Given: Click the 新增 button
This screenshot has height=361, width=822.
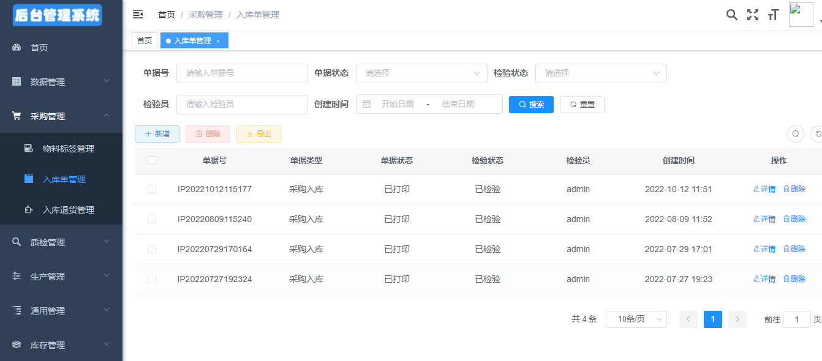Looking at the screenshot, I should click(157, 134).
